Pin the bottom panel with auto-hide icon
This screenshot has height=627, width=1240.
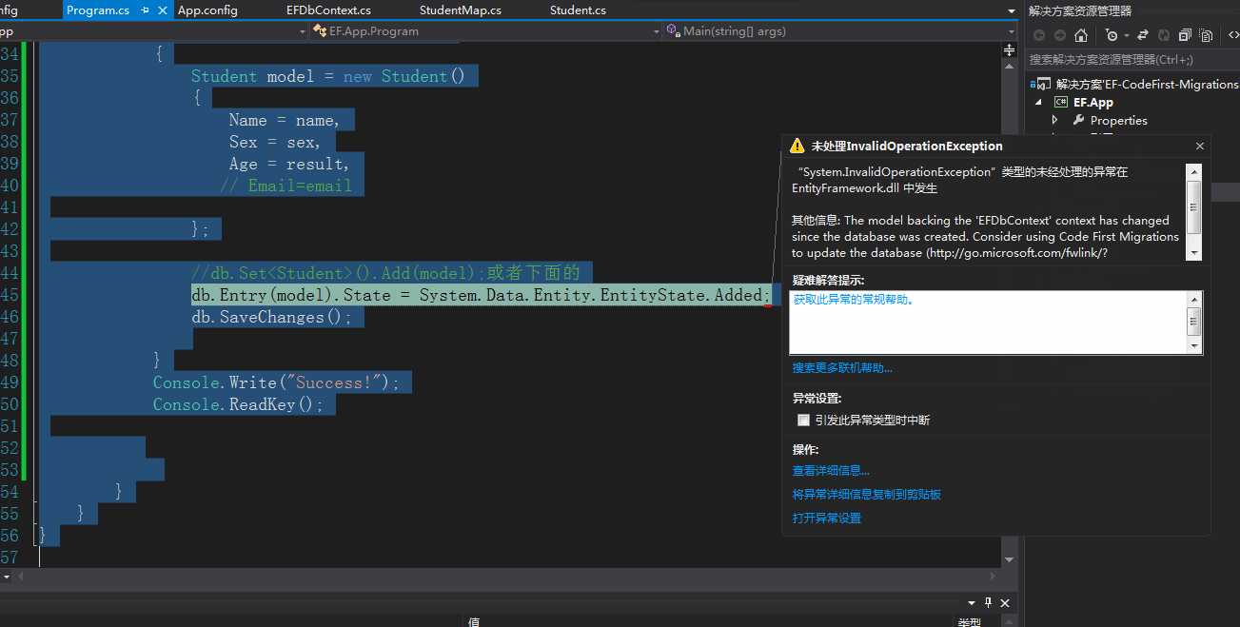pyautogui.click(x=989, y=602)
